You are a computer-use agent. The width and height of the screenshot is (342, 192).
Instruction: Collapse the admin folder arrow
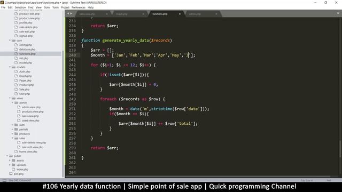tap(12, 102)
